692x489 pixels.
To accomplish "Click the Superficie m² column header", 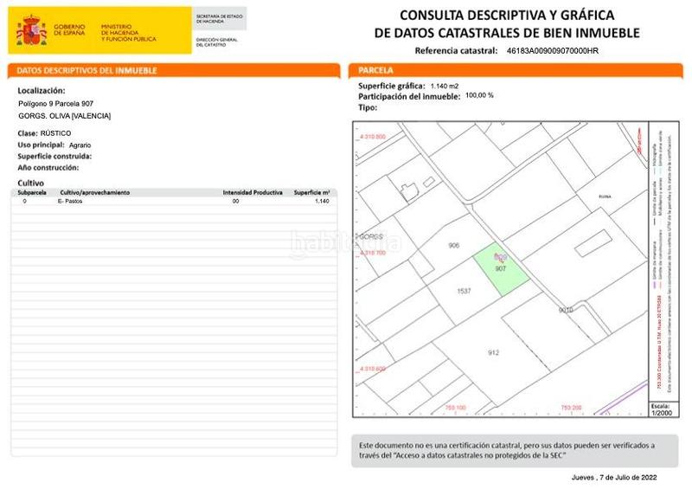I will click(311, 192).
